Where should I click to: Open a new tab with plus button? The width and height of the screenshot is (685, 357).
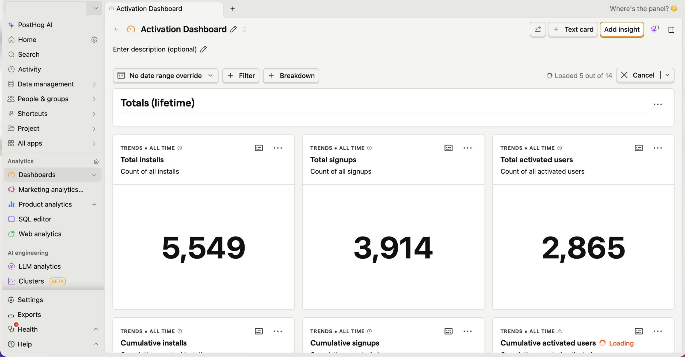(x=233, y=9)
